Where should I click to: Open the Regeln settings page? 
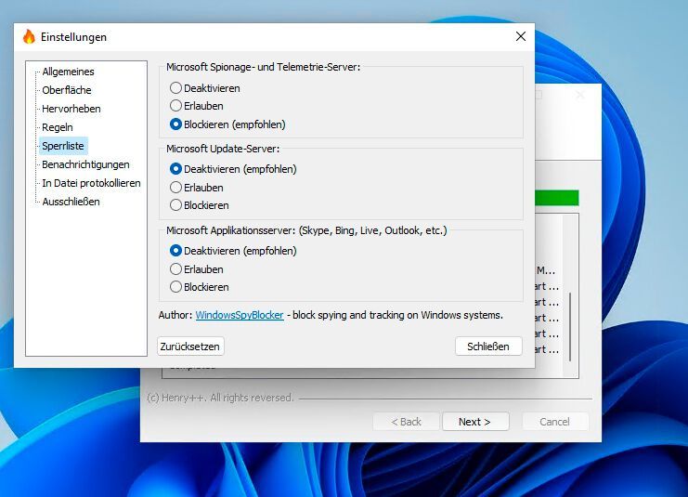pyautogui.click(x=58, y=127)
